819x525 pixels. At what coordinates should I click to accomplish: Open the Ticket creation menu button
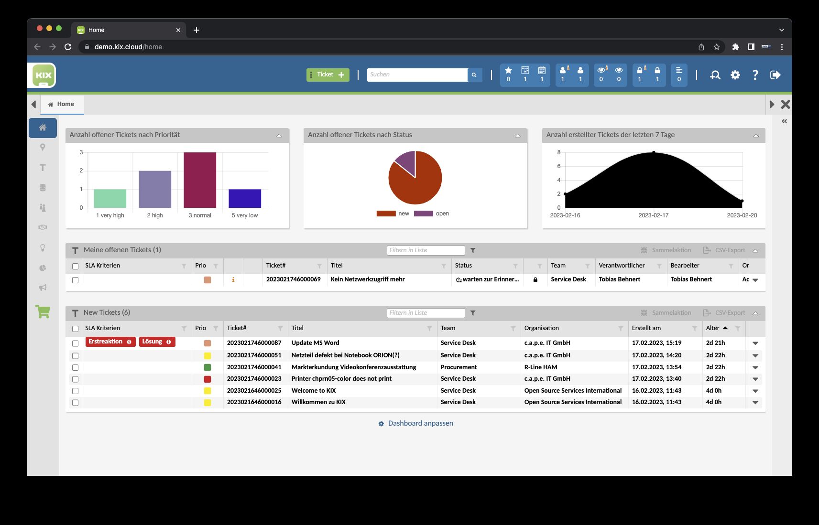pyautogui.click(x=328, y=75)
